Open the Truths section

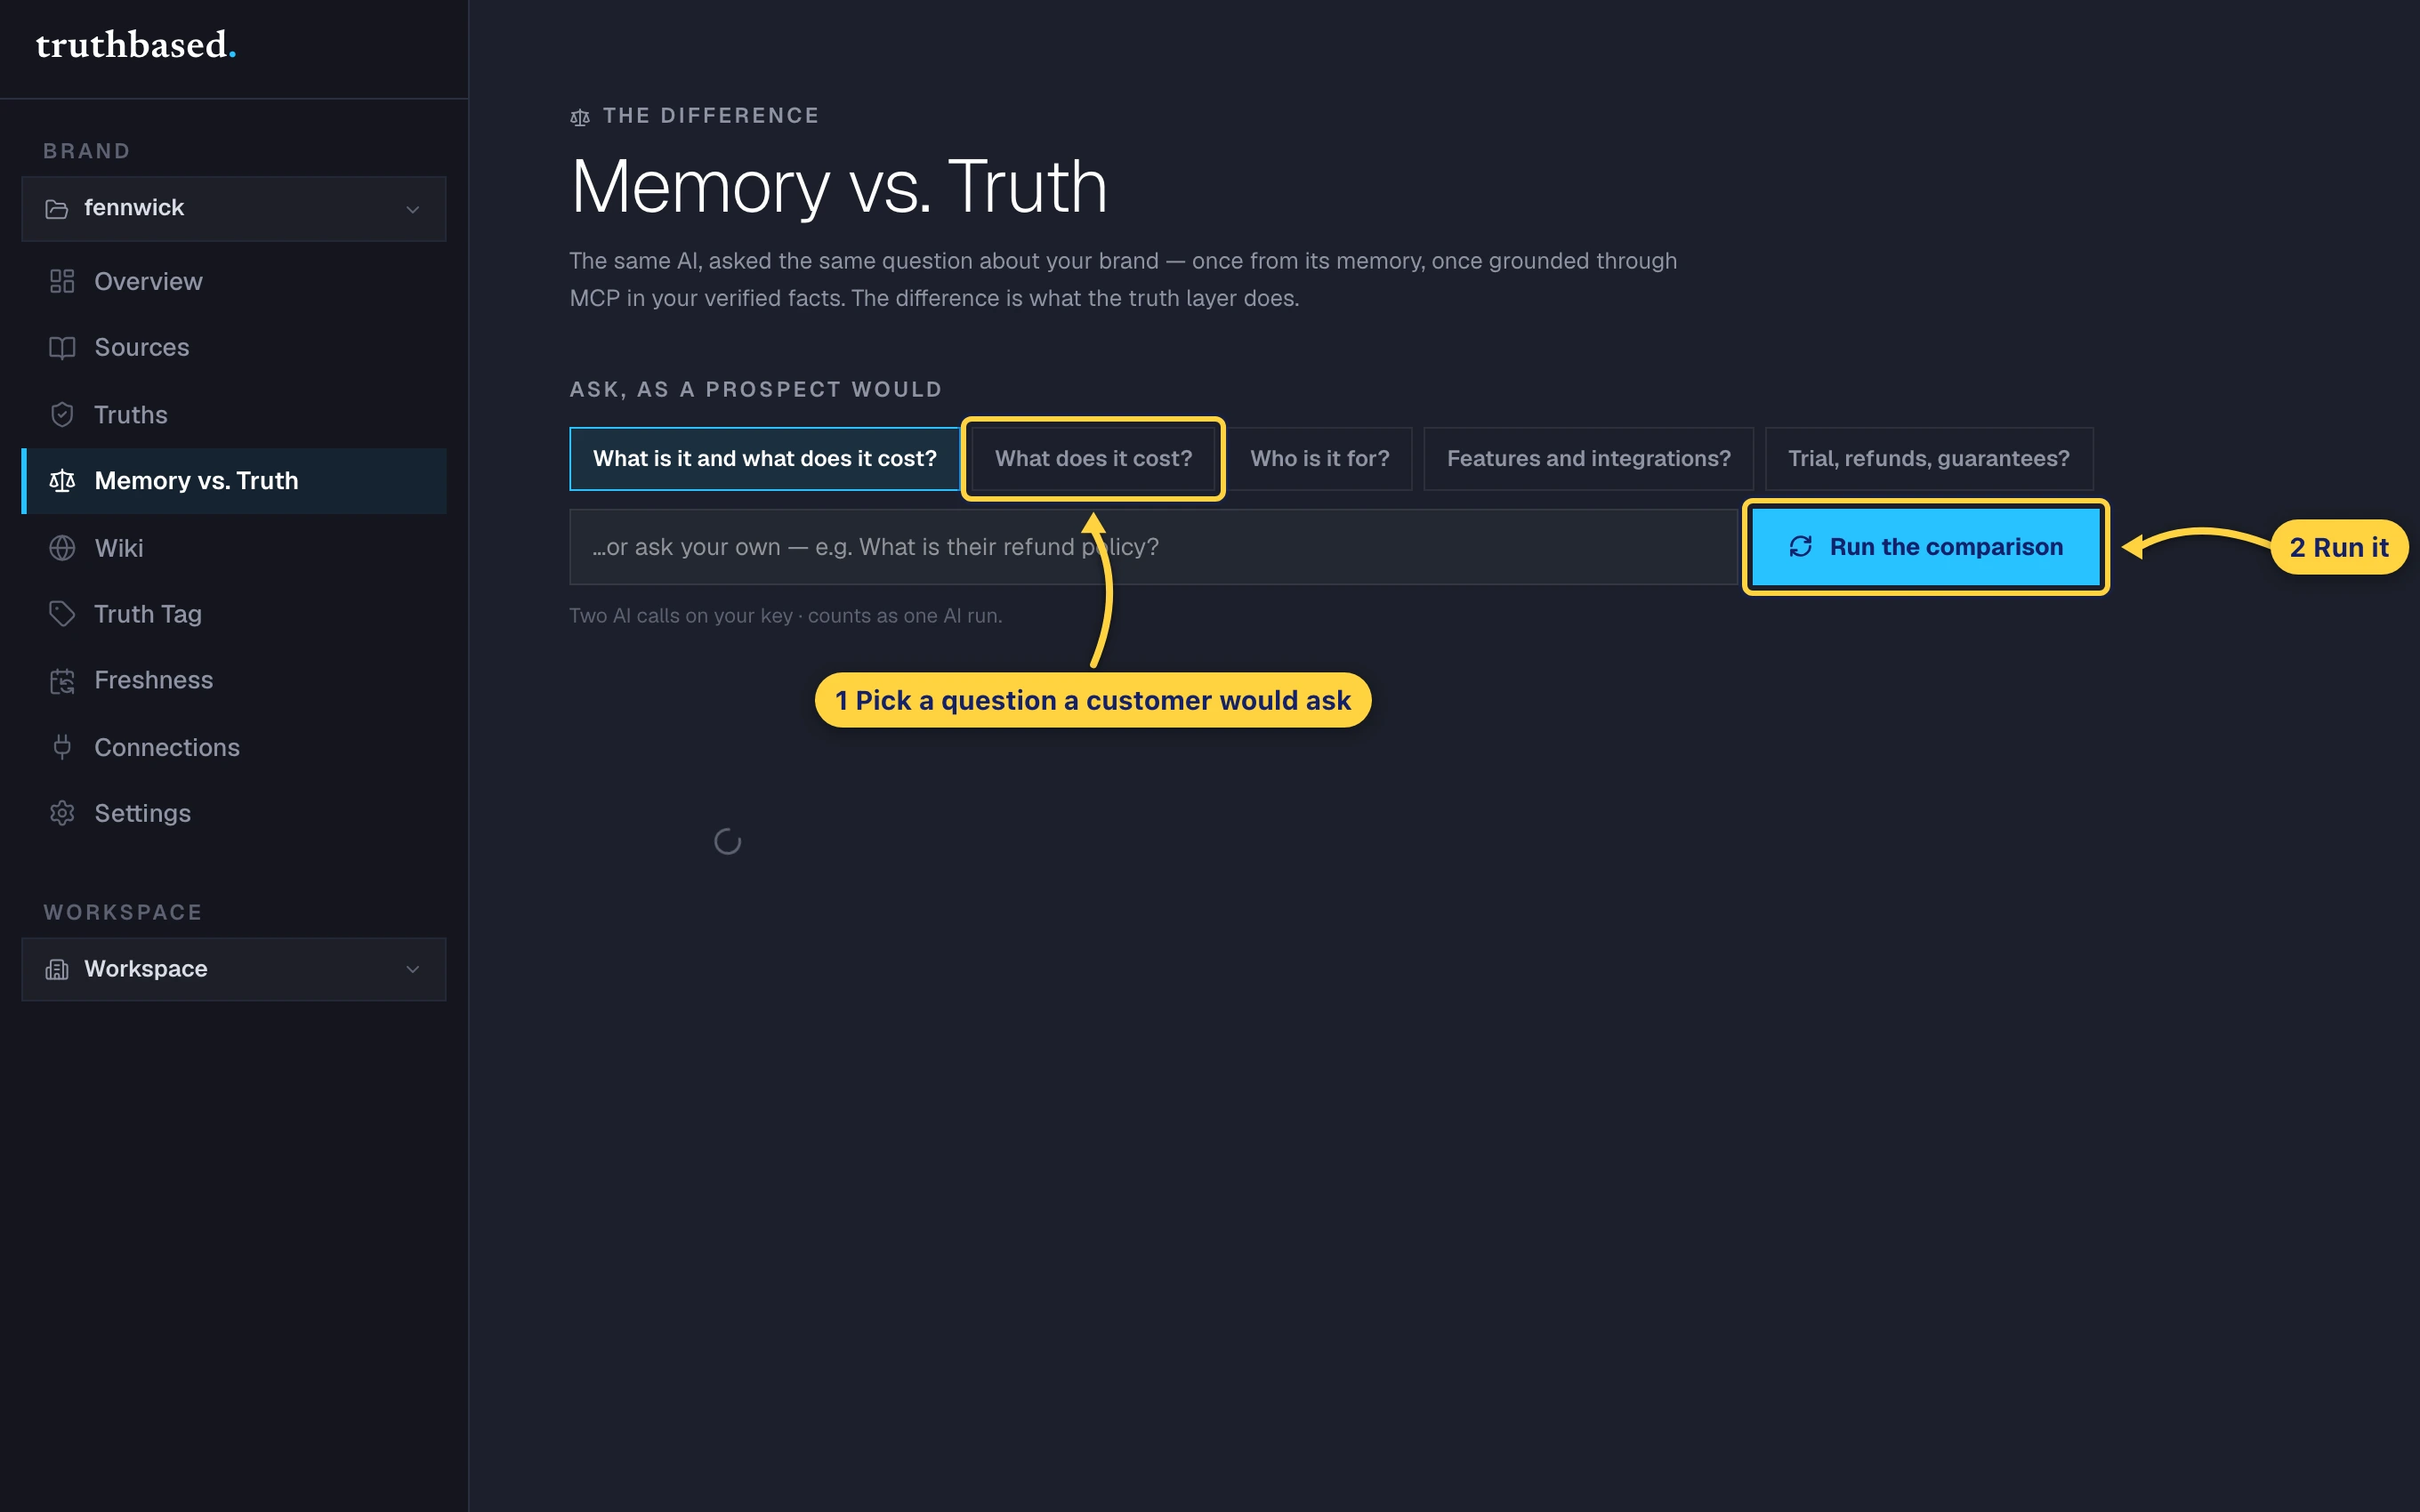pos(234,414)
